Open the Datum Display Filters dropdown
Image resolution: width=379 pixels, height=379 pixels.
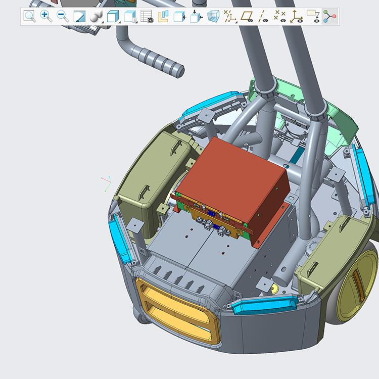(x=230, y=17)
